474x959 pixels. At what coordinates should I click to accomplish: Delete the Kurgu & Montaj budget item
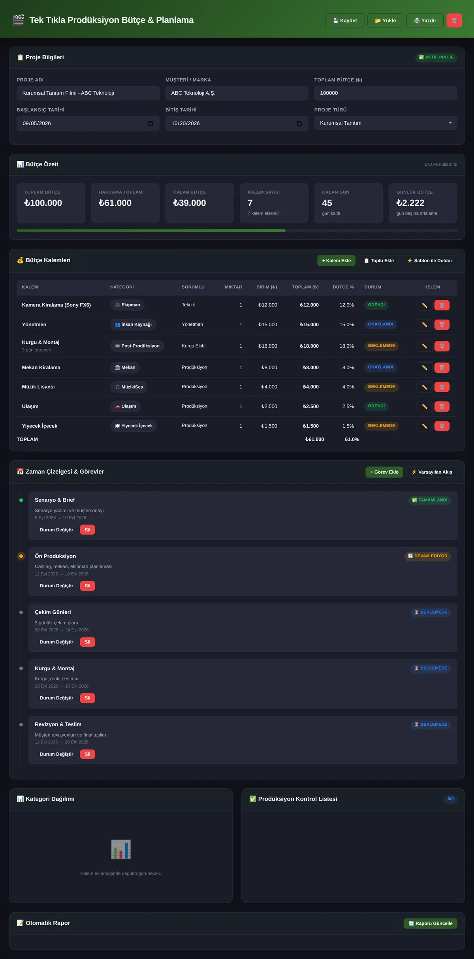(442, 346)
